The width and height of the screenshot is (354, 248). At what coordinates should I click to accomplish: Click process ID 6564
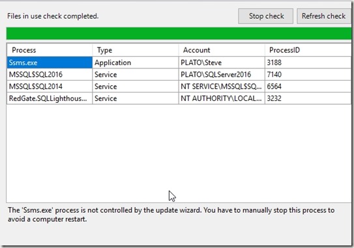click(x=308, y=87)
